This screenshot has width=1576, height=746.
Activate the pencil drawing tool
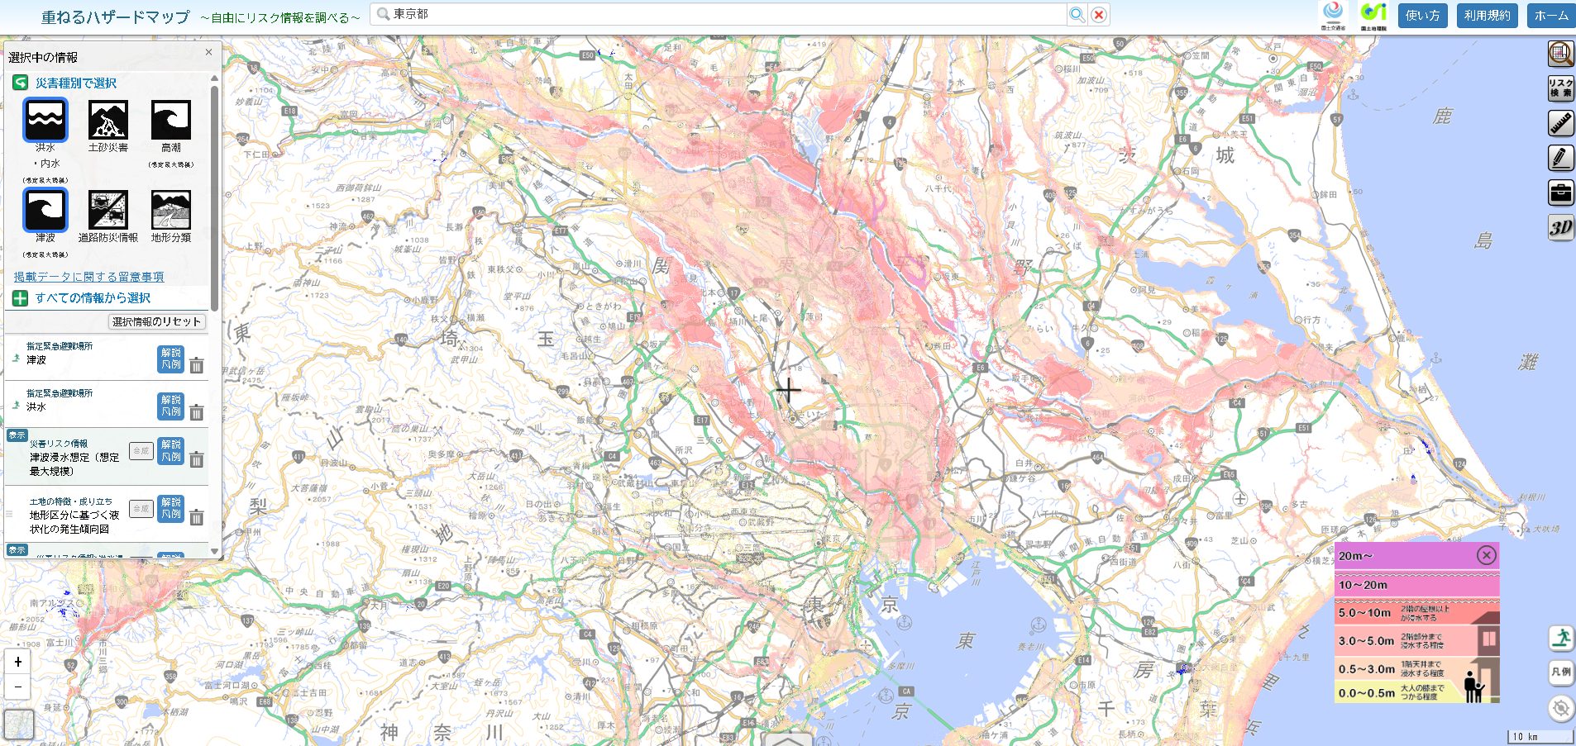(x=1560, y=159)
